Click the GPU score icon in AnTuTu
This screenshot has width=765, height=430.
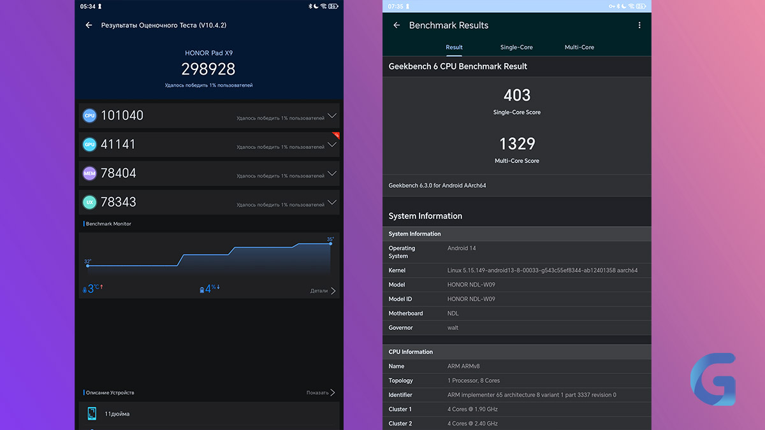90,145
